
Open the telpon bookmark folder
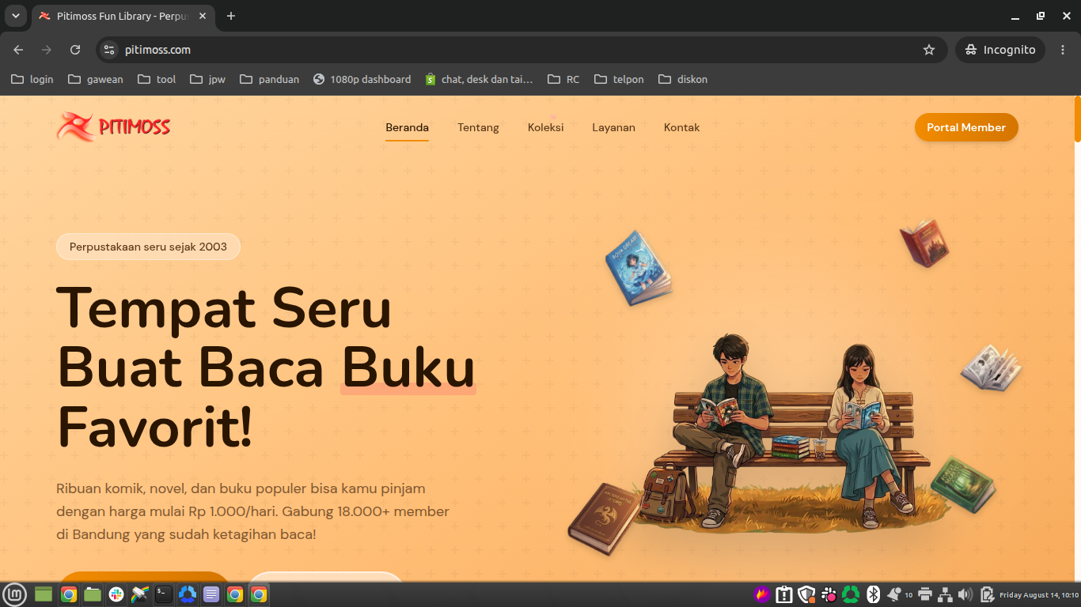[619, 79]
